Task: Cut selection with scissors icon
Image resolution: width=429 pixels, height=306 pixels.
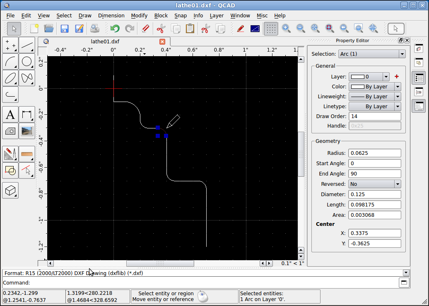Action: [x=161, y=28]
